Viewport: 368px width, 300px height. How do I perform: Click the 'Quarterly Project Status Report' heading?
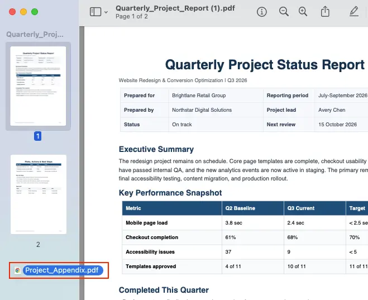click(265, 65)
